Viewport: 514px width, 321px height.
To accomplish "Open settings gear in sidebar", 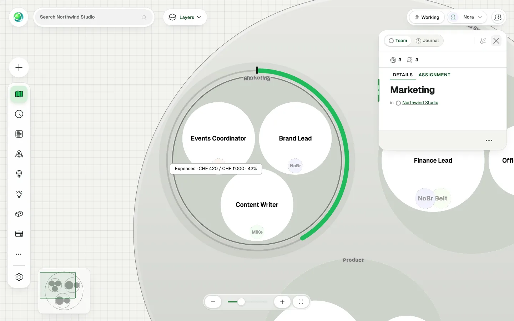I will [x=19, y=277].
